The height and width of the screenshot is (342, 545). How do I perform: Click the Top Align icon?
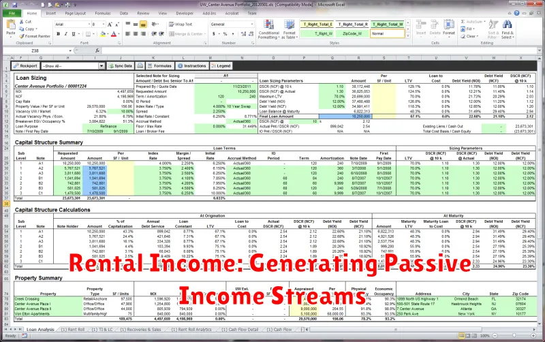(128, 25)
